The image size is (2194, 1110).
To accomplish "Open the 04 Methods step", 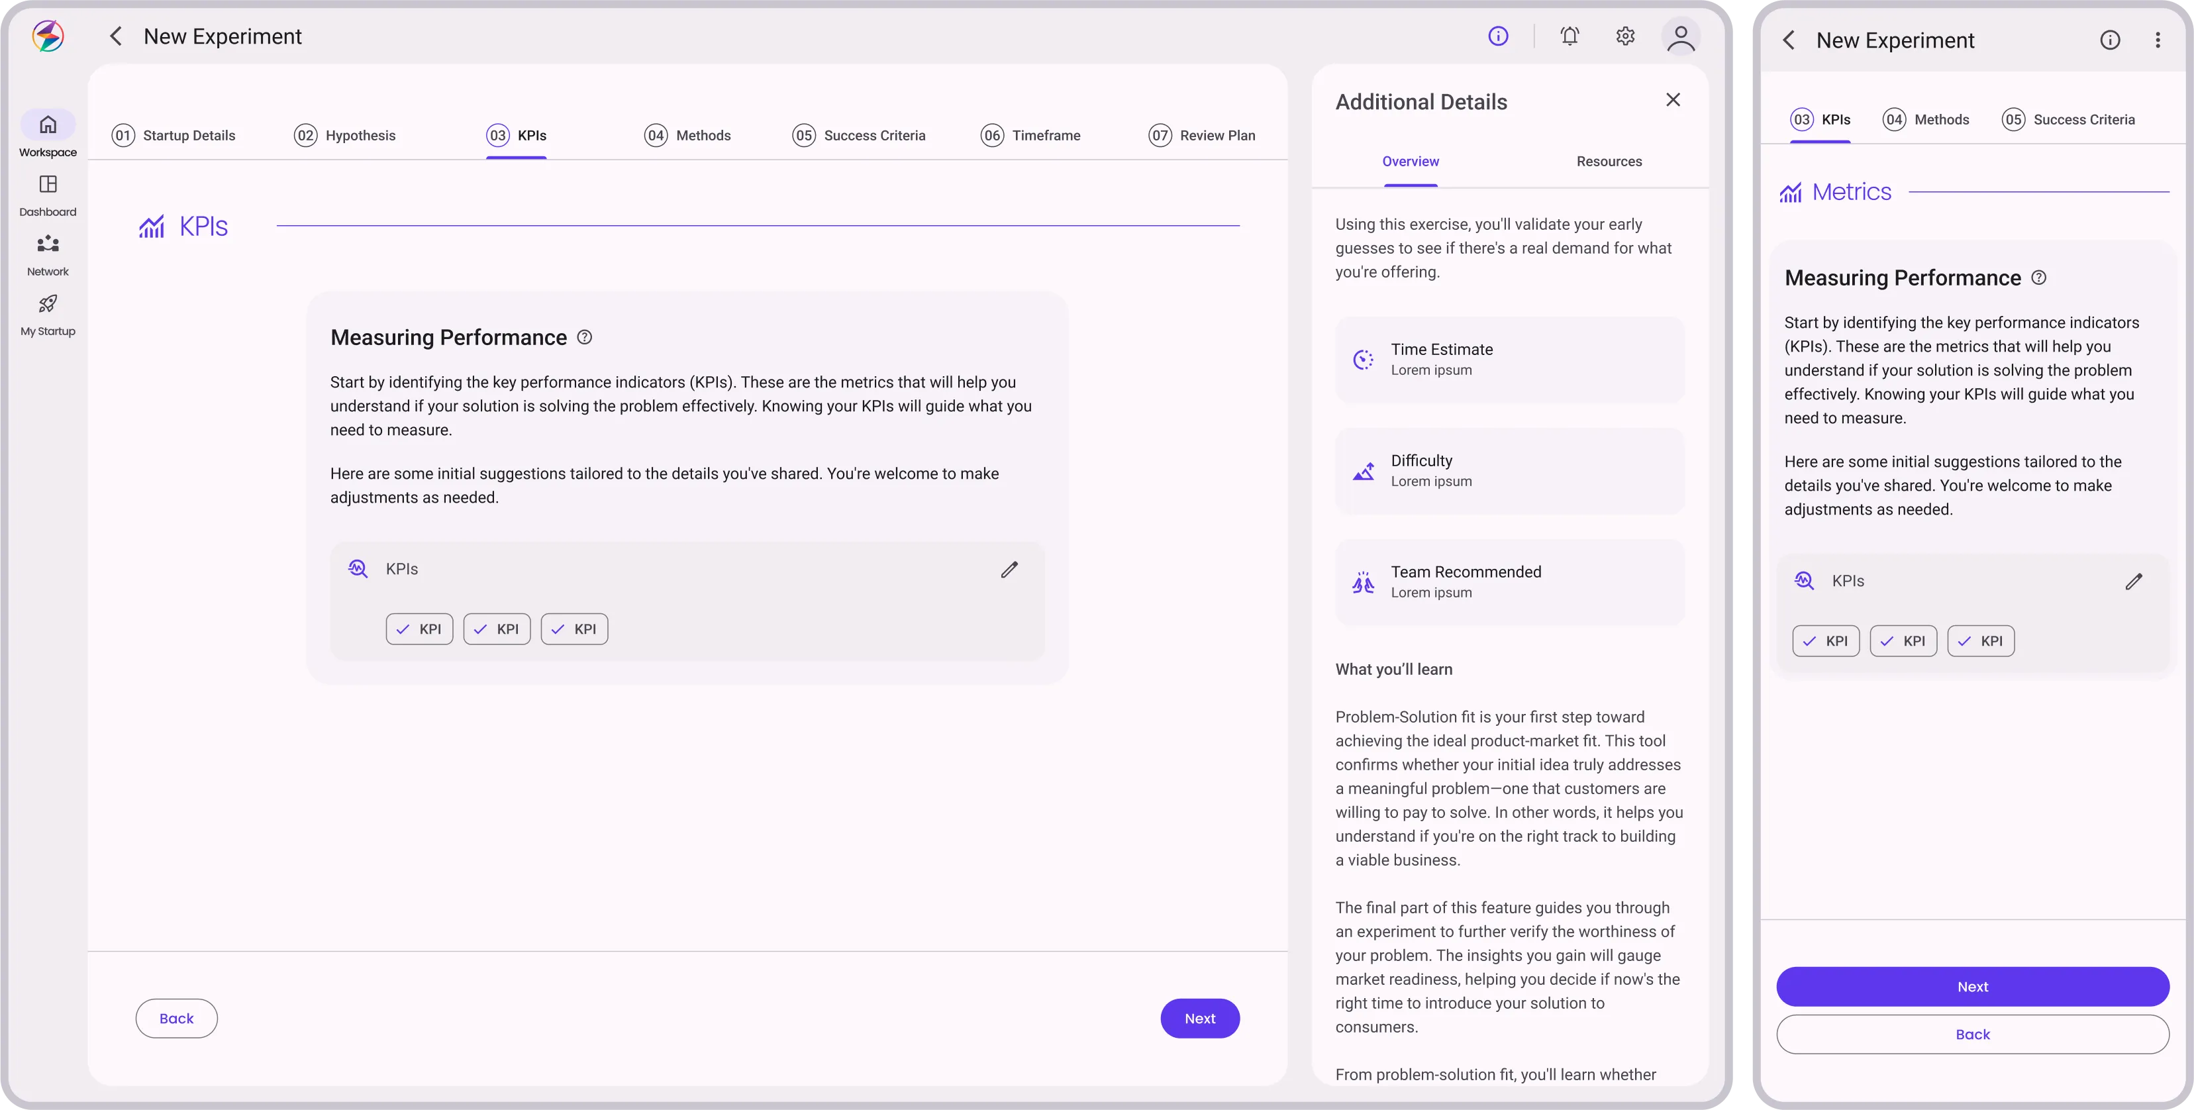I will [x=688, y=134].
